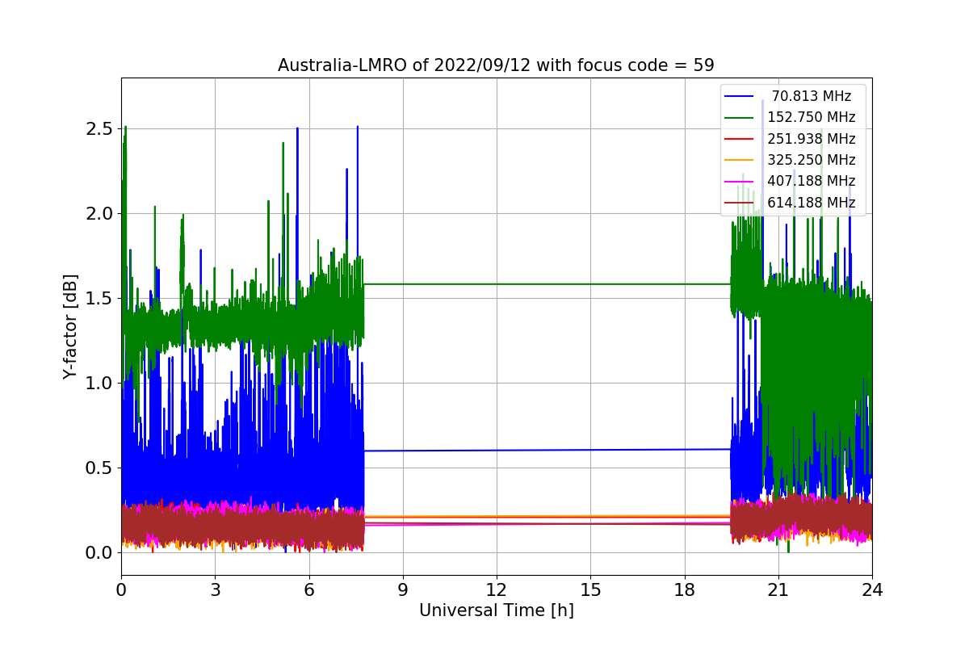Click the green line sample in legend
The height and width of the screenshot is (646, 969).
740,117
